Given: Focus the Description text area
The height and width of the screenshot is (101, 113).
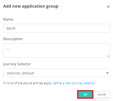Looking at the screenshot, I should (x=56, y=50).
